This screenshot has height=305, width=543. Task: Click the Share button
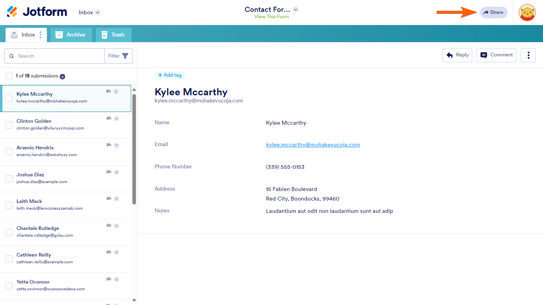pyautogui.click(x=493, y=12)
